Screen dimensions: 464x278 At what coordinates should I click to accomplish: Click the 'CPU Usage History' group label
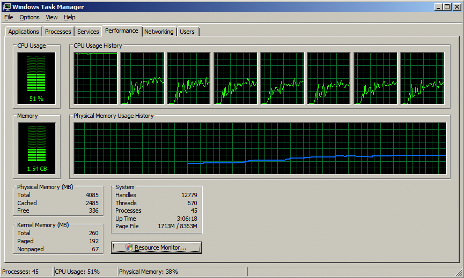pyautogui.click(x=98, y=46)
